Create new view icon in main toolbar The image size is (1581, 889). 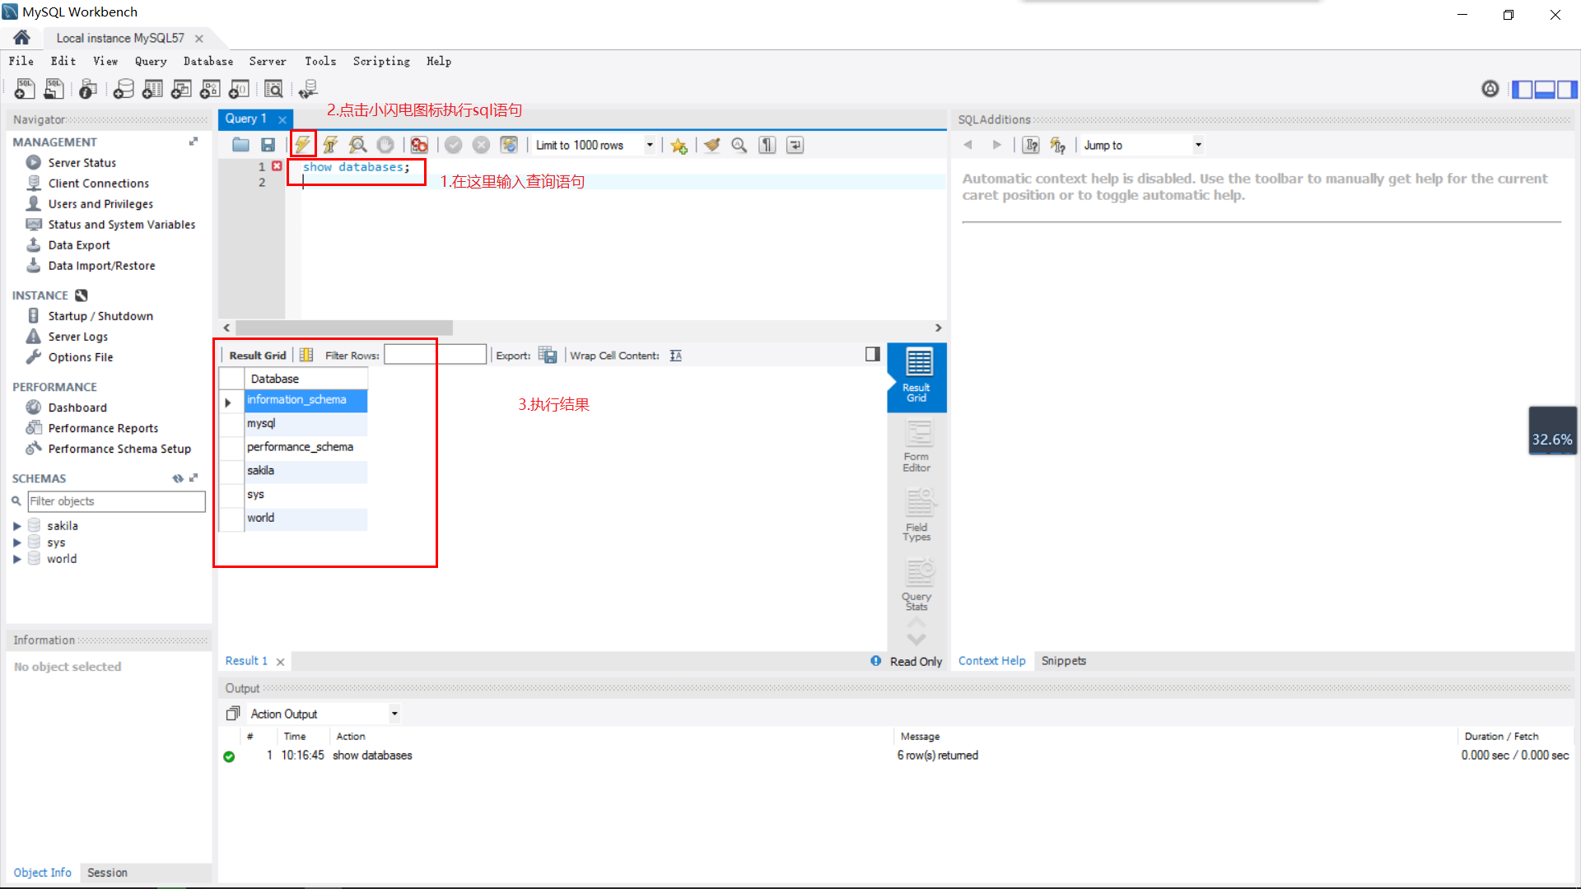(181, 89)
